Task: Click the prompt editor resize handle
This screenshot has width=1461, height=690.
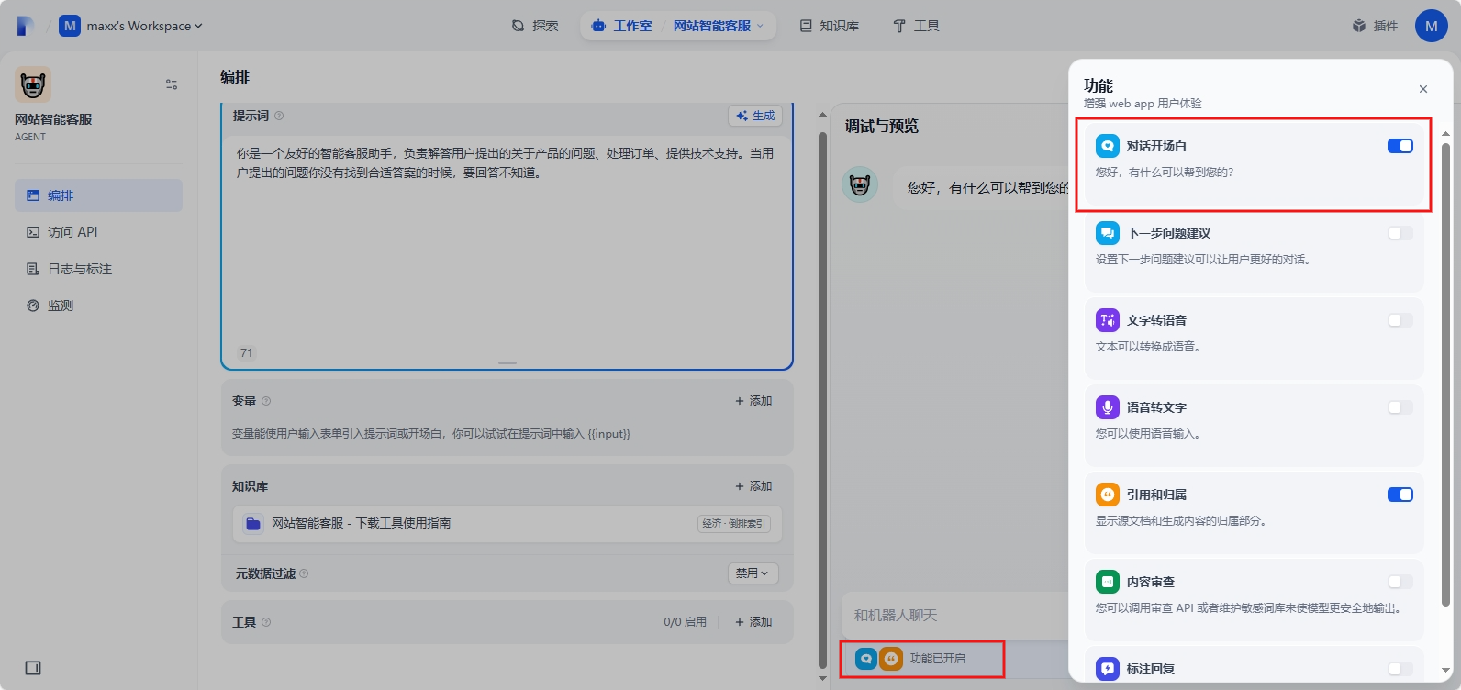Action: (507, 362)
